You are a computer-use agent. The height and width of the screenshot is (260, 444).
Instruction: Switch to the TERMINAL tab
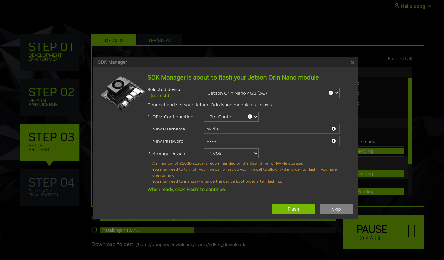click(x=159, y=40)
